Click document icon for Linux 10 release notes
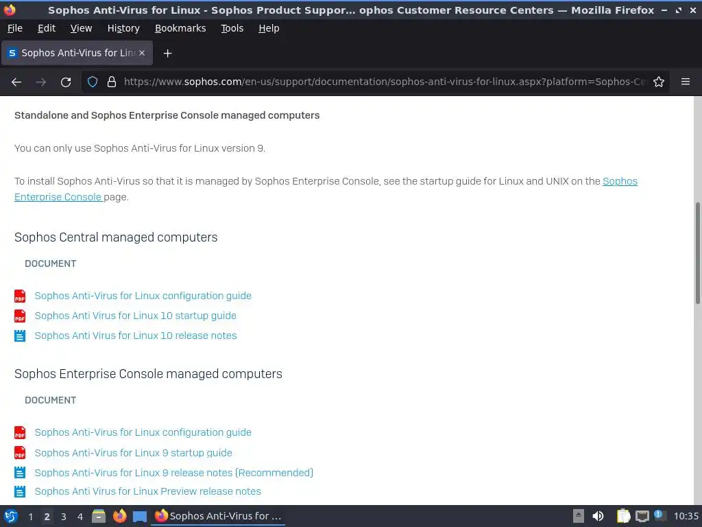 click(x=20, y=336)
